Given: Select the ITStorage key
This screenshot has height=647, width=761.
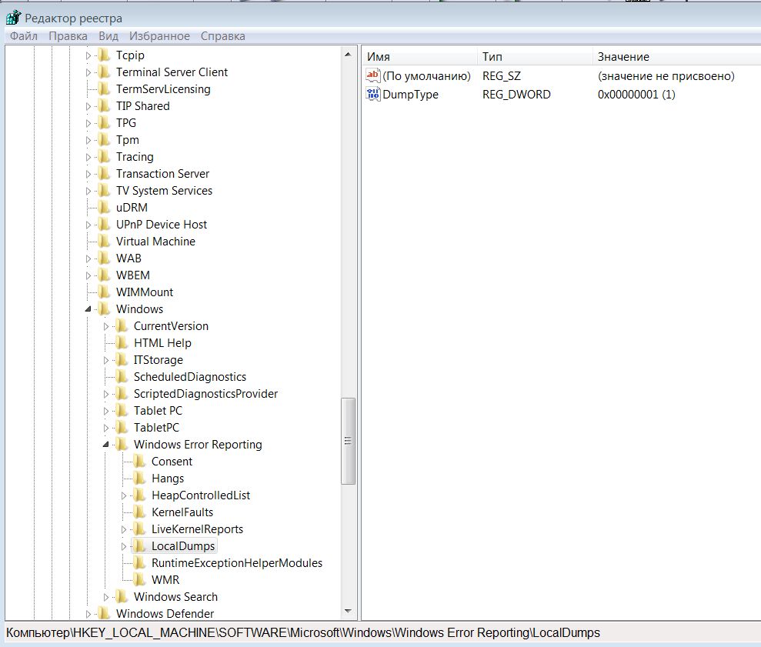Looking at the screenshot, I should pyautogui.click(x=159, y=360).
